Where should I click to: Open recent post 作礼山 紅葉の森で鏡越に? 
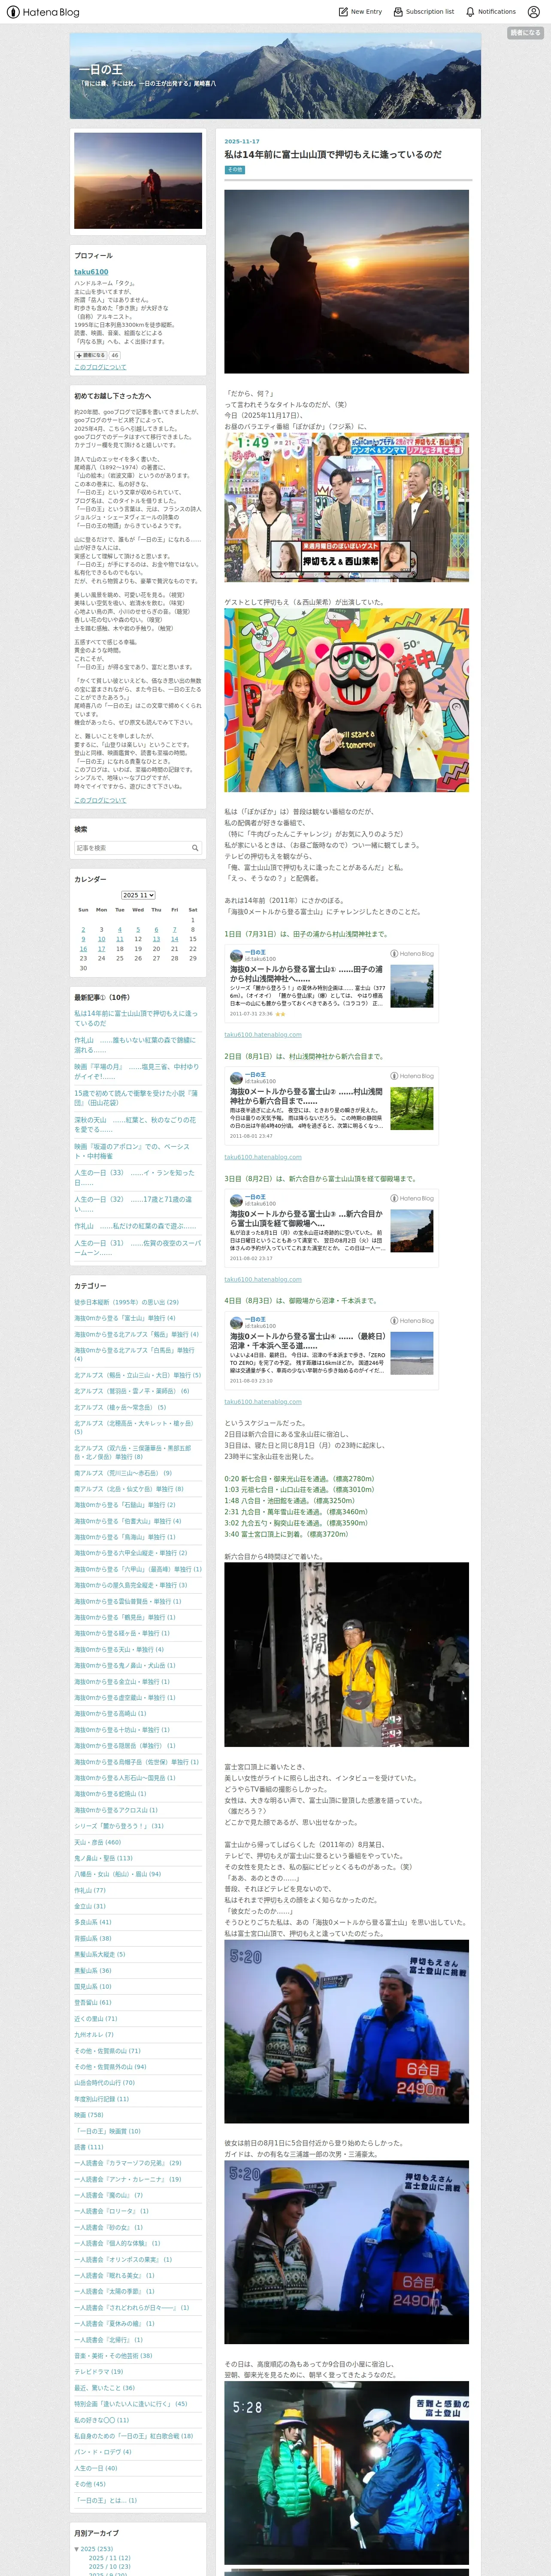tap(135, 1045)
